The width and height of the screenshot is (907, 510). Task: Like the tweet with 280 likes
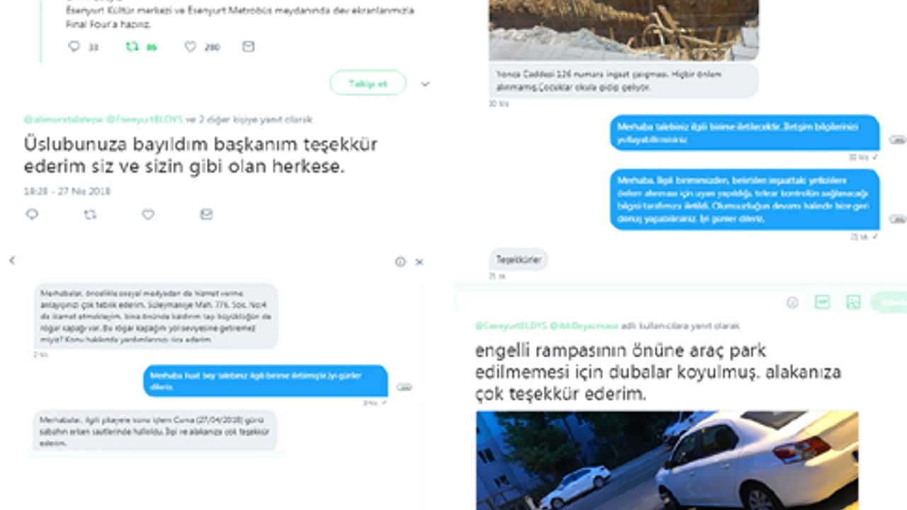pos(190,47)
